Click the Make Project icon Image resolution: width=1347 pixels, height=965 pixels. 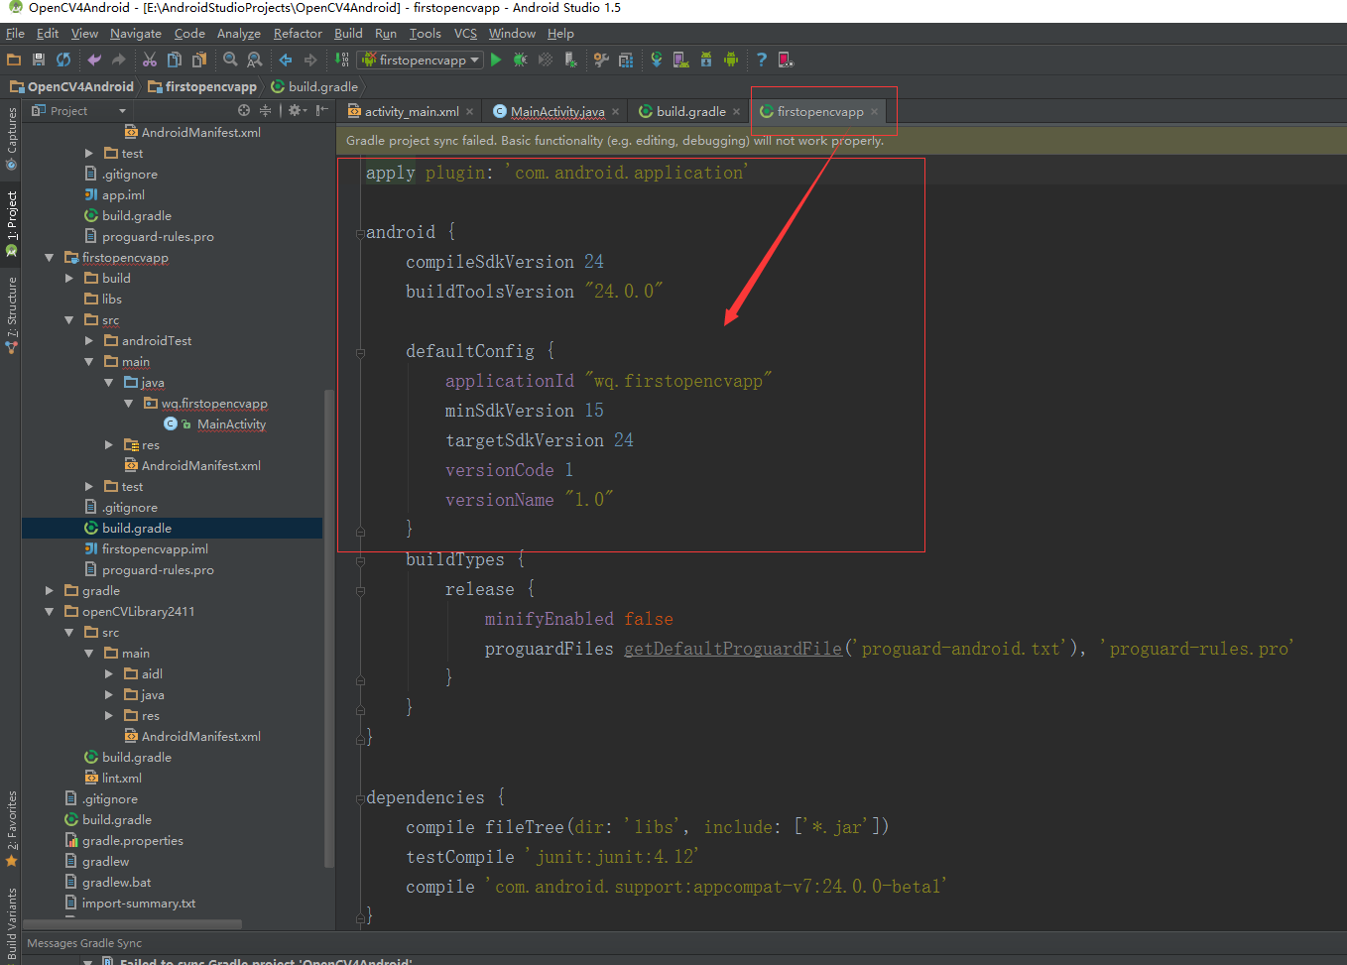(341, 60)
